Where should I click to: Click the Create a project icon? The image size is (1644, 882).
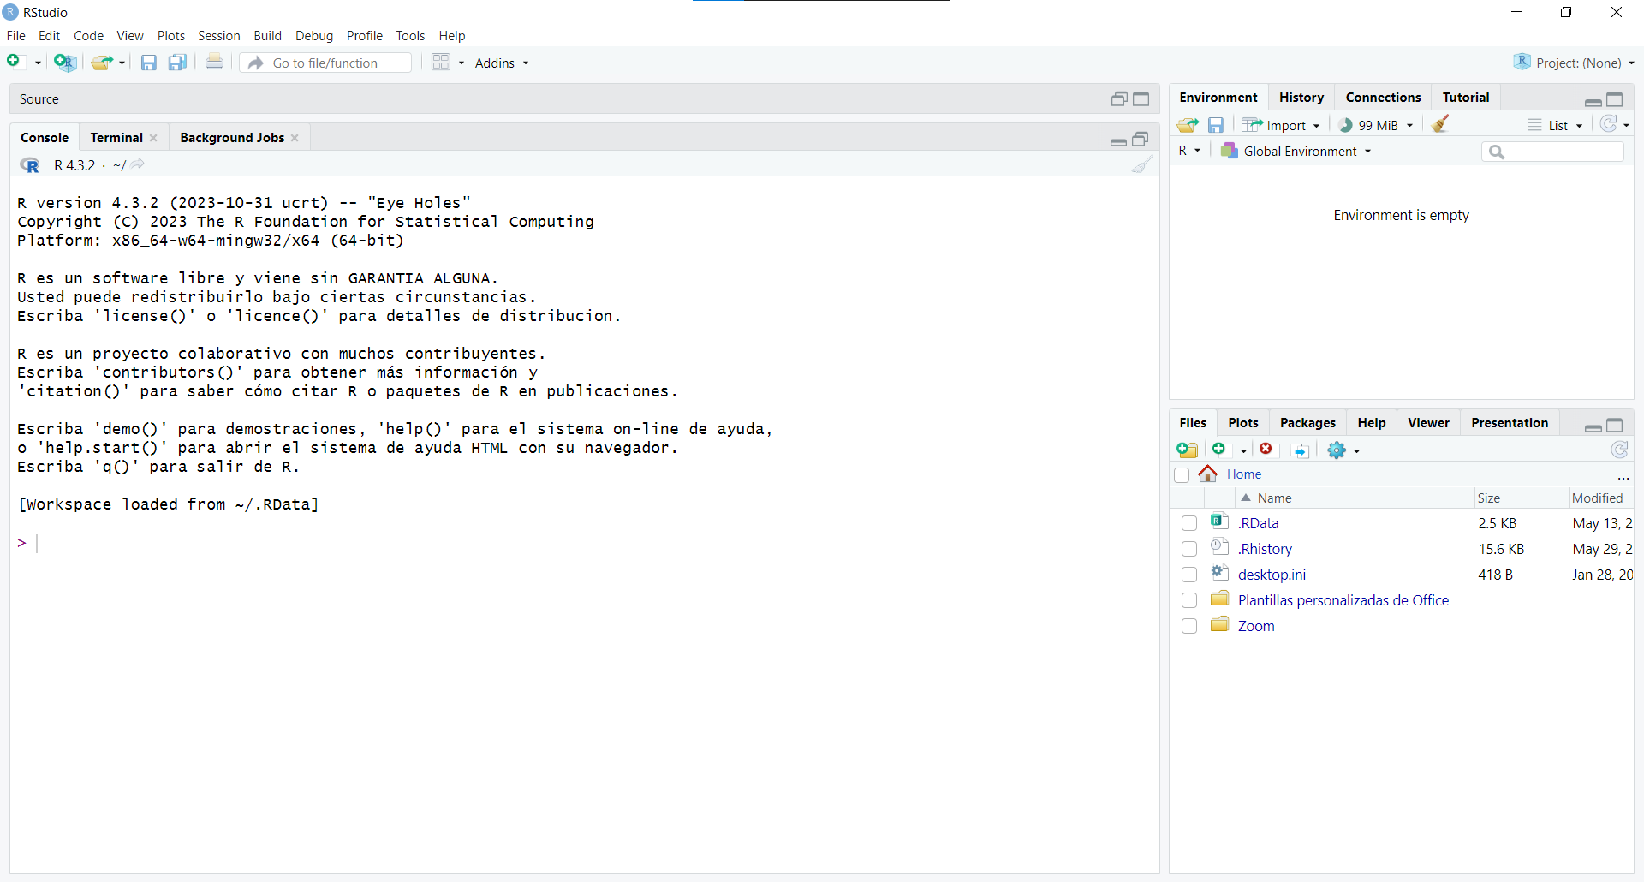[x=64, y=62]
